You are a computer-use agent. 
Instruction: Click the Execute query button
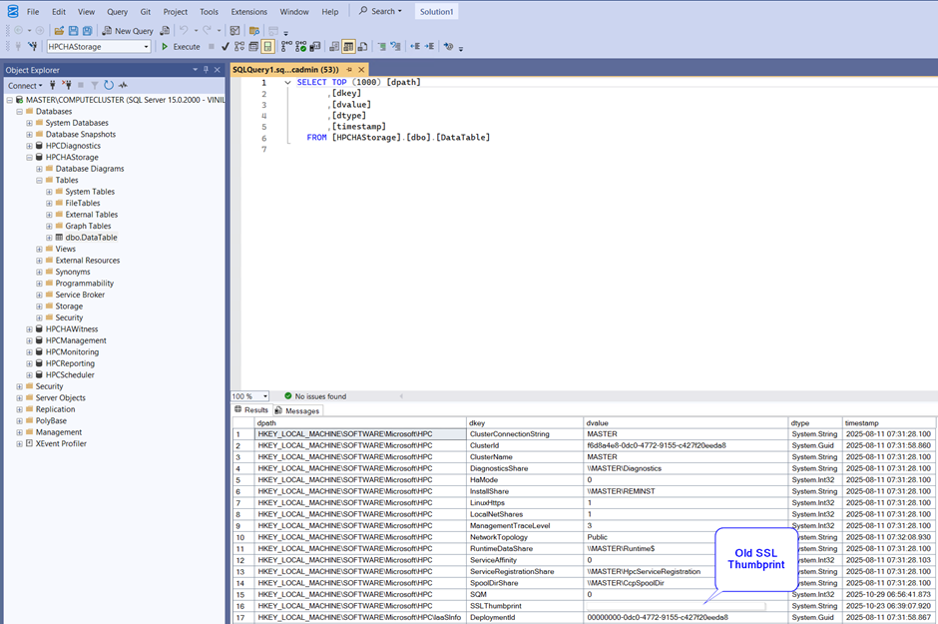(x=181, y=46)
